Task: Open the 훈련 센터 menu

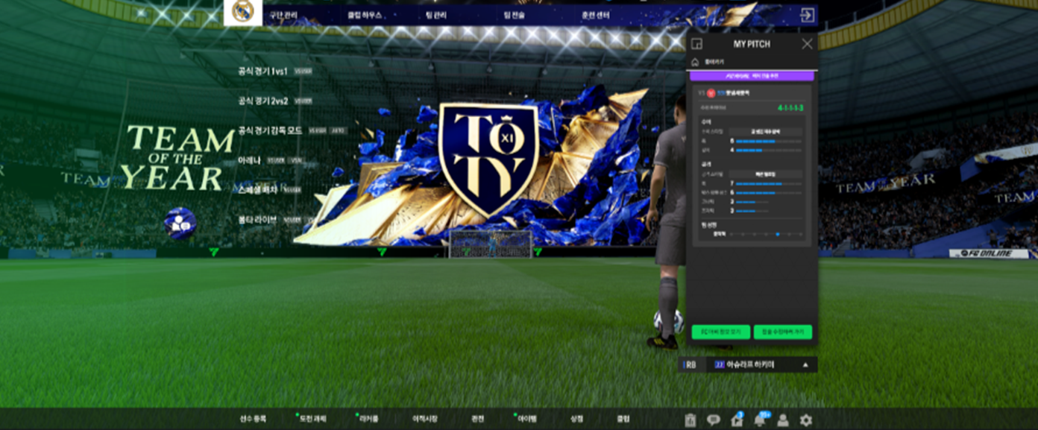Action: [595, 14]
